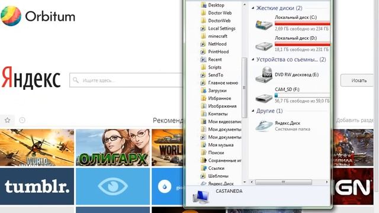Open the blue eye icon tile

point(113,186)
